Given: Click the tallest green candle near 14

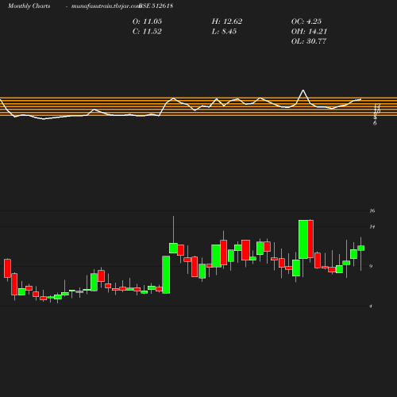Looking at the screenshot, I should (x=303, y=239).
